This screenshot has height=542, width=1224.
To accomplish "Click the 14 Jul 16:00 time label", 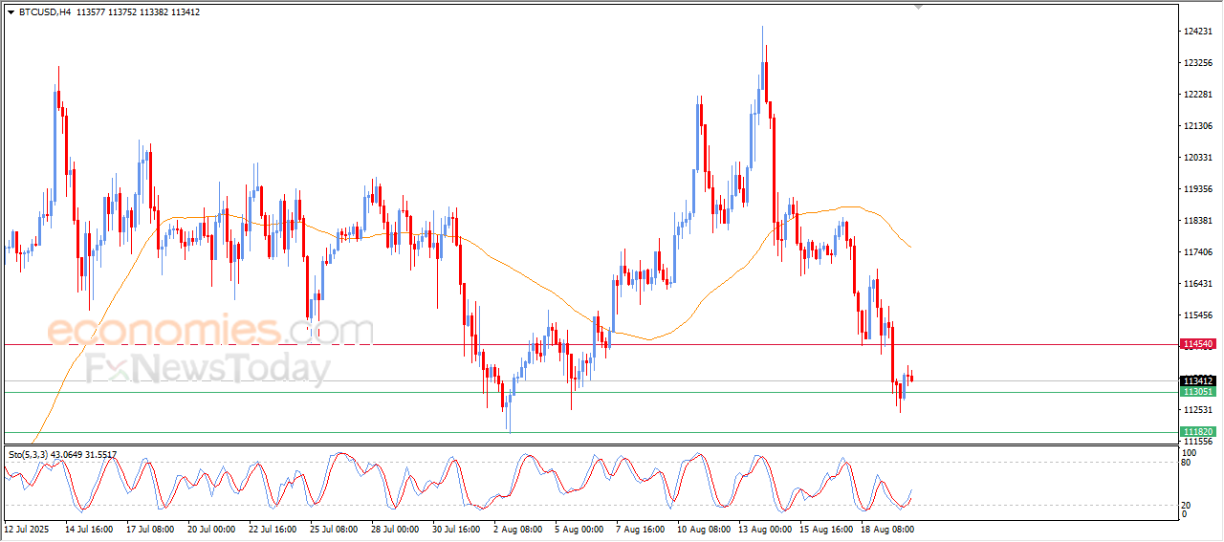I will coord(90,528).
